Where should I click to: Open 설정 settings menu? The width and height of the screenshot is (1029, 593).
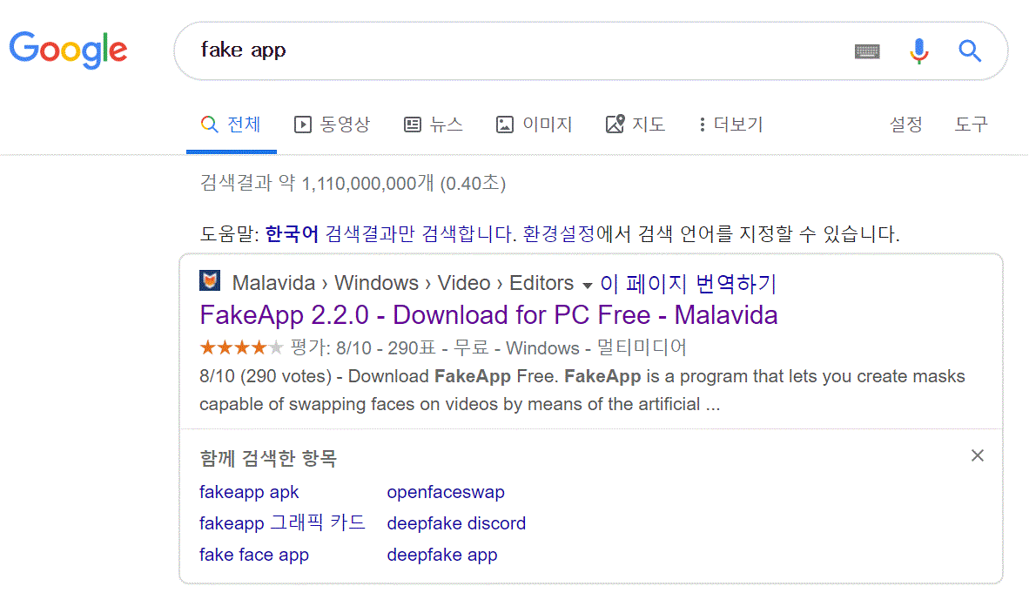(x=906, y=125)
